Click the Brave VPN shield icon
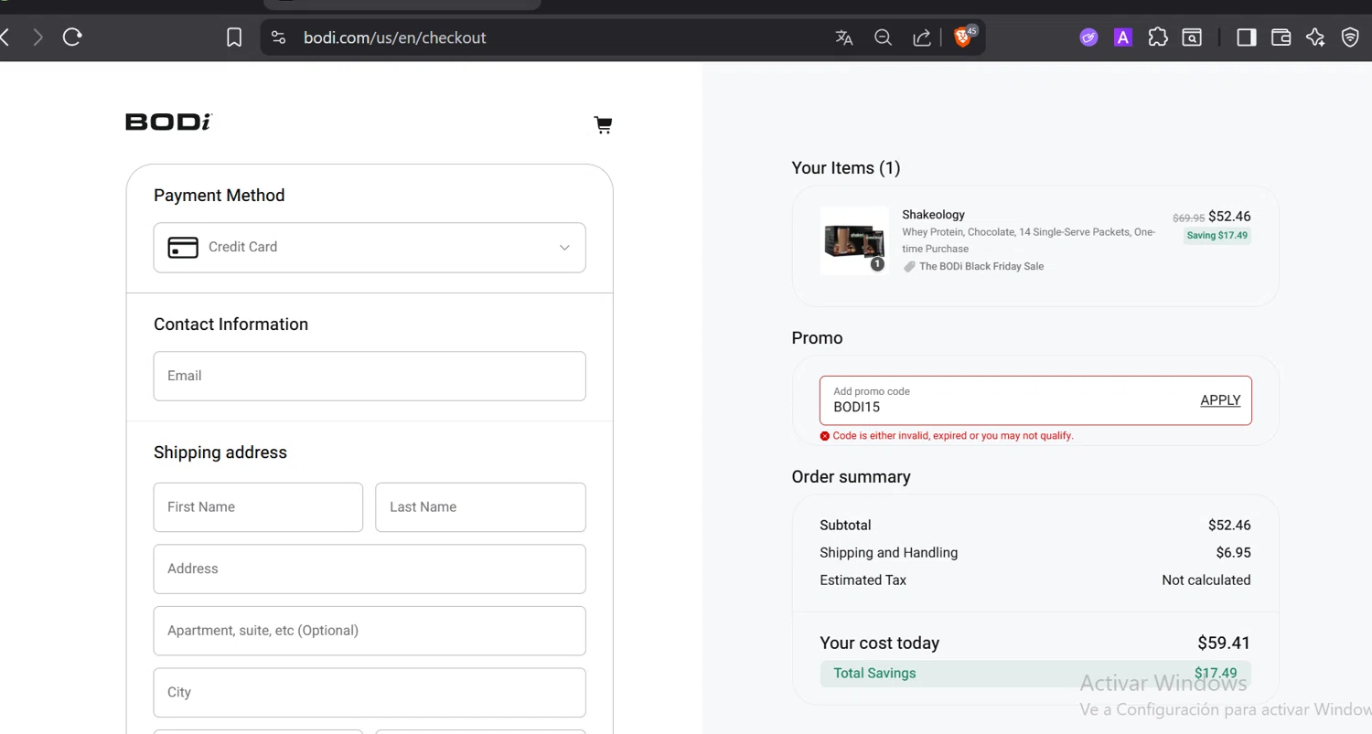 tap(1350, 37)
